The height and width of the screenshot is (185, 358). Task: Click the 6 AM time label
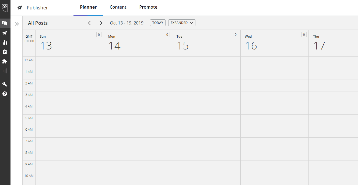(x=29, y=130)
